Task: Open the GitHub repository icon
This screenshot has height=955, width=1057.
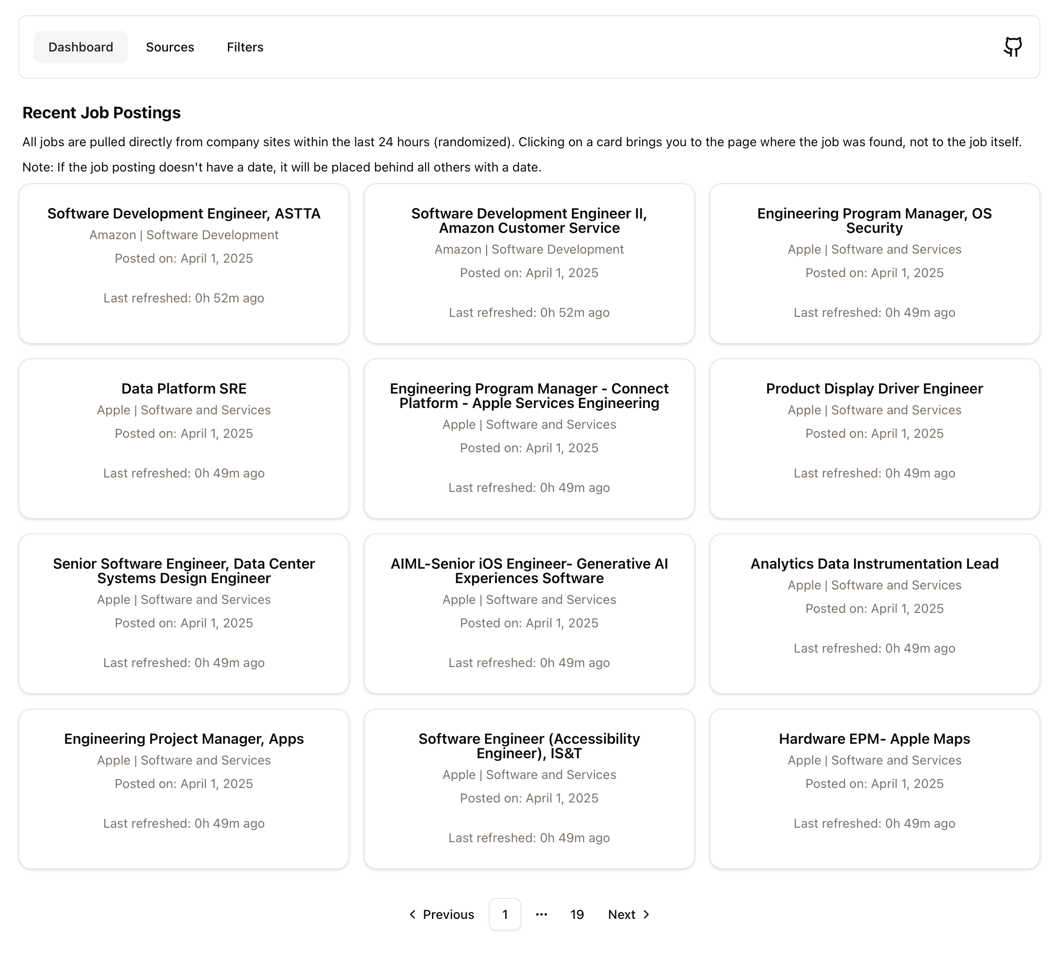Action: 1012,47
